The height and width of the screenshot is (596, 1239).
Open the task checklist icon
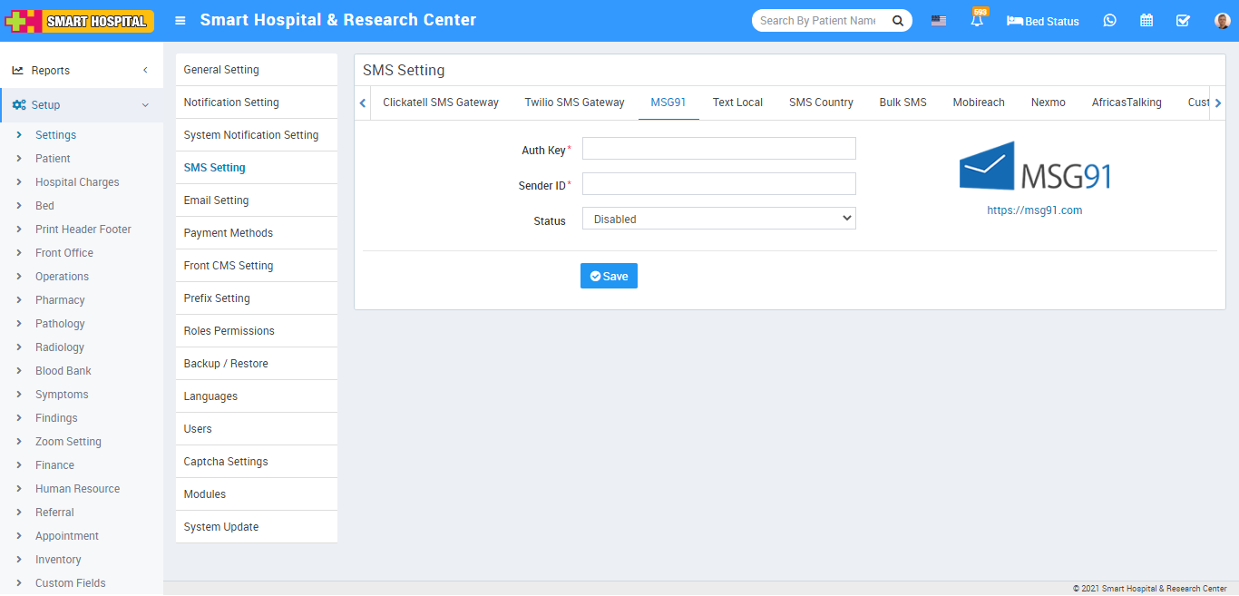click(x=1183, y=21)
